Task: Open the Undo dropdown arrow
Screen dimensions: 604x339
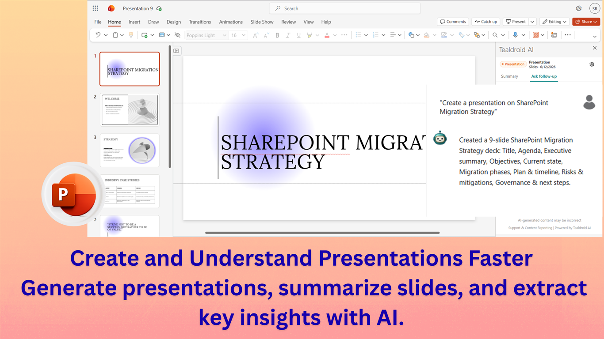Action: (106, 35)
